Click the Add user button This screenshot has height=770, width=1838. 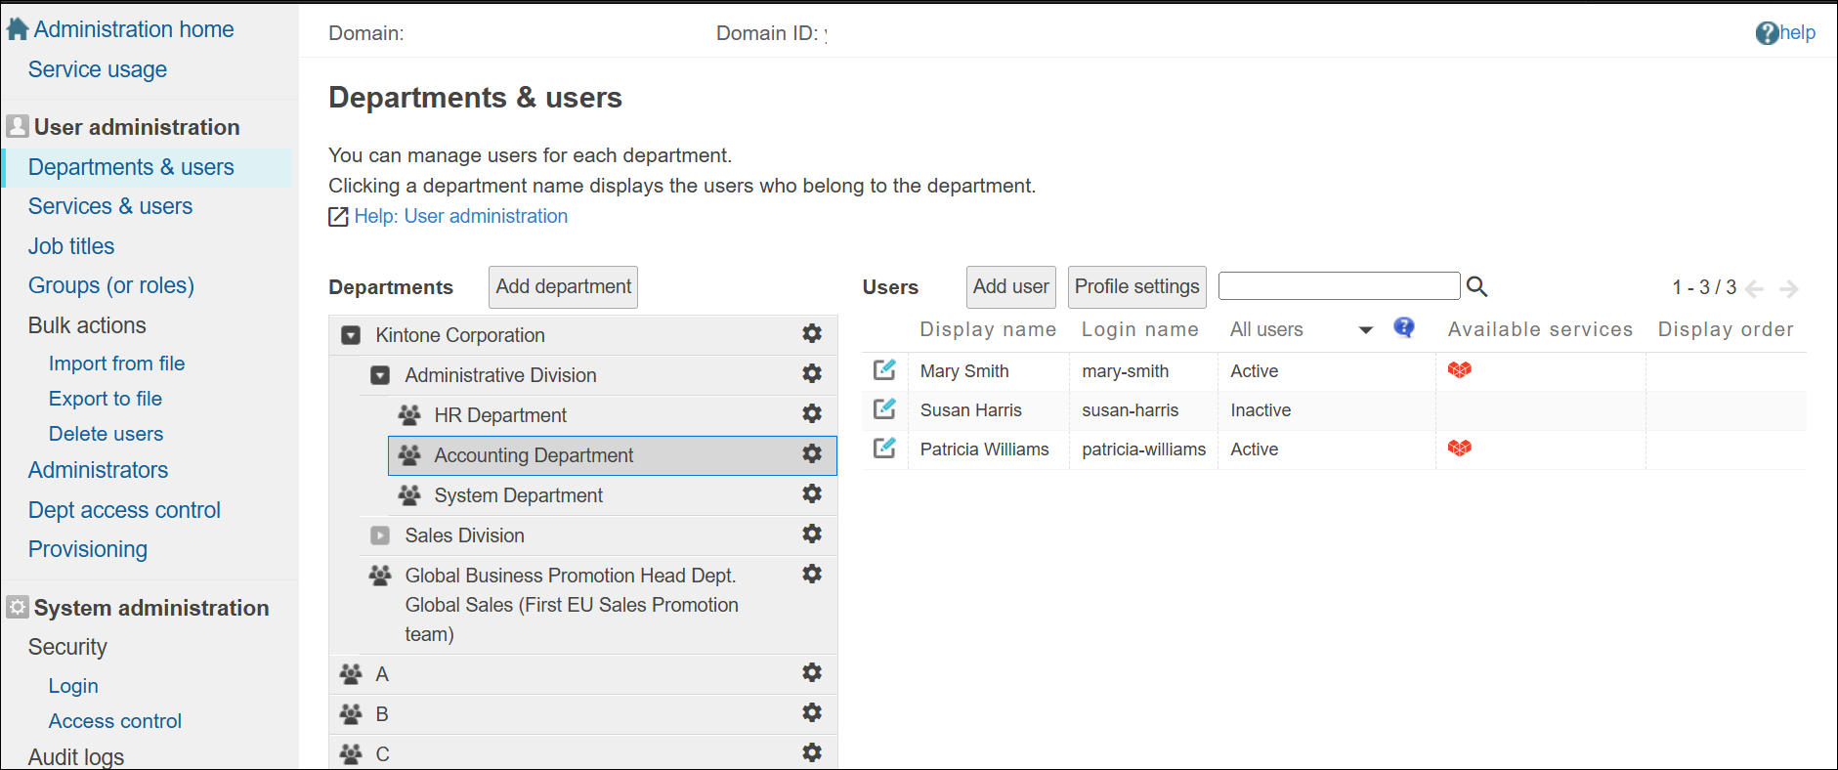[x=1010, y=286]
